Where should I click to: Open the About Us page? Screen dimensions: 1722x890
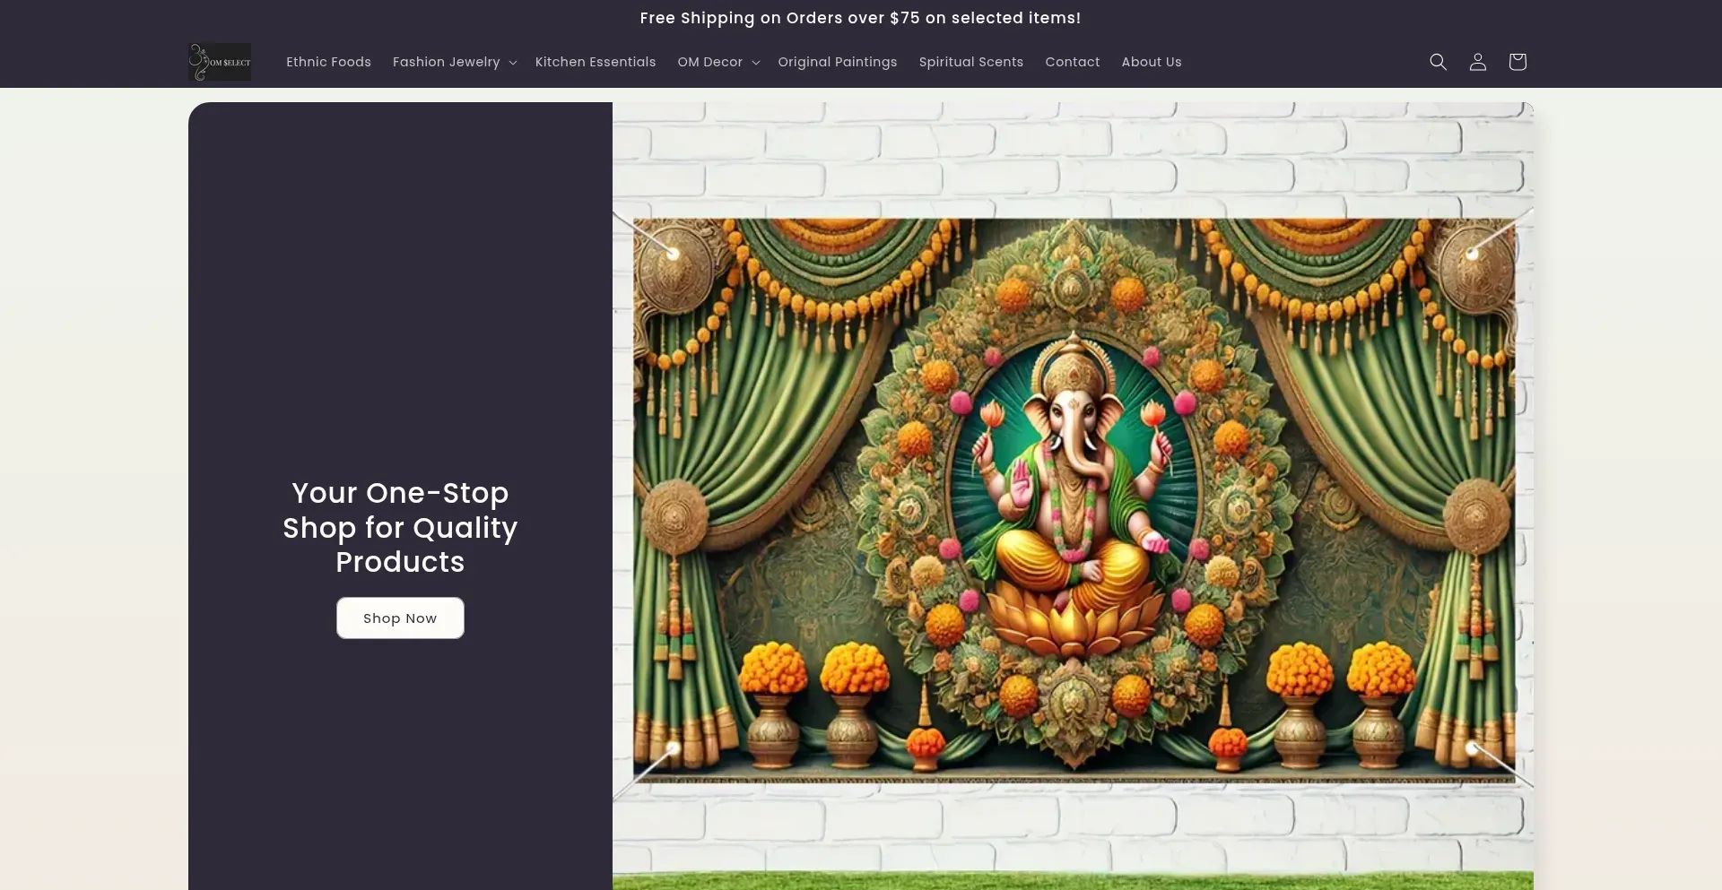1152,62
